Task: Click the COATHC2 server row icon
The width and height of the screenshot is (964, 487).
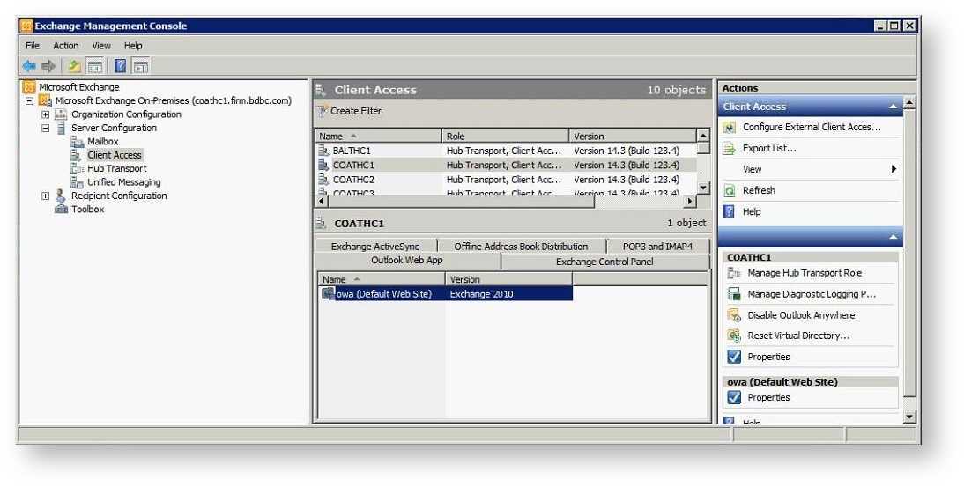Action: 323,180
